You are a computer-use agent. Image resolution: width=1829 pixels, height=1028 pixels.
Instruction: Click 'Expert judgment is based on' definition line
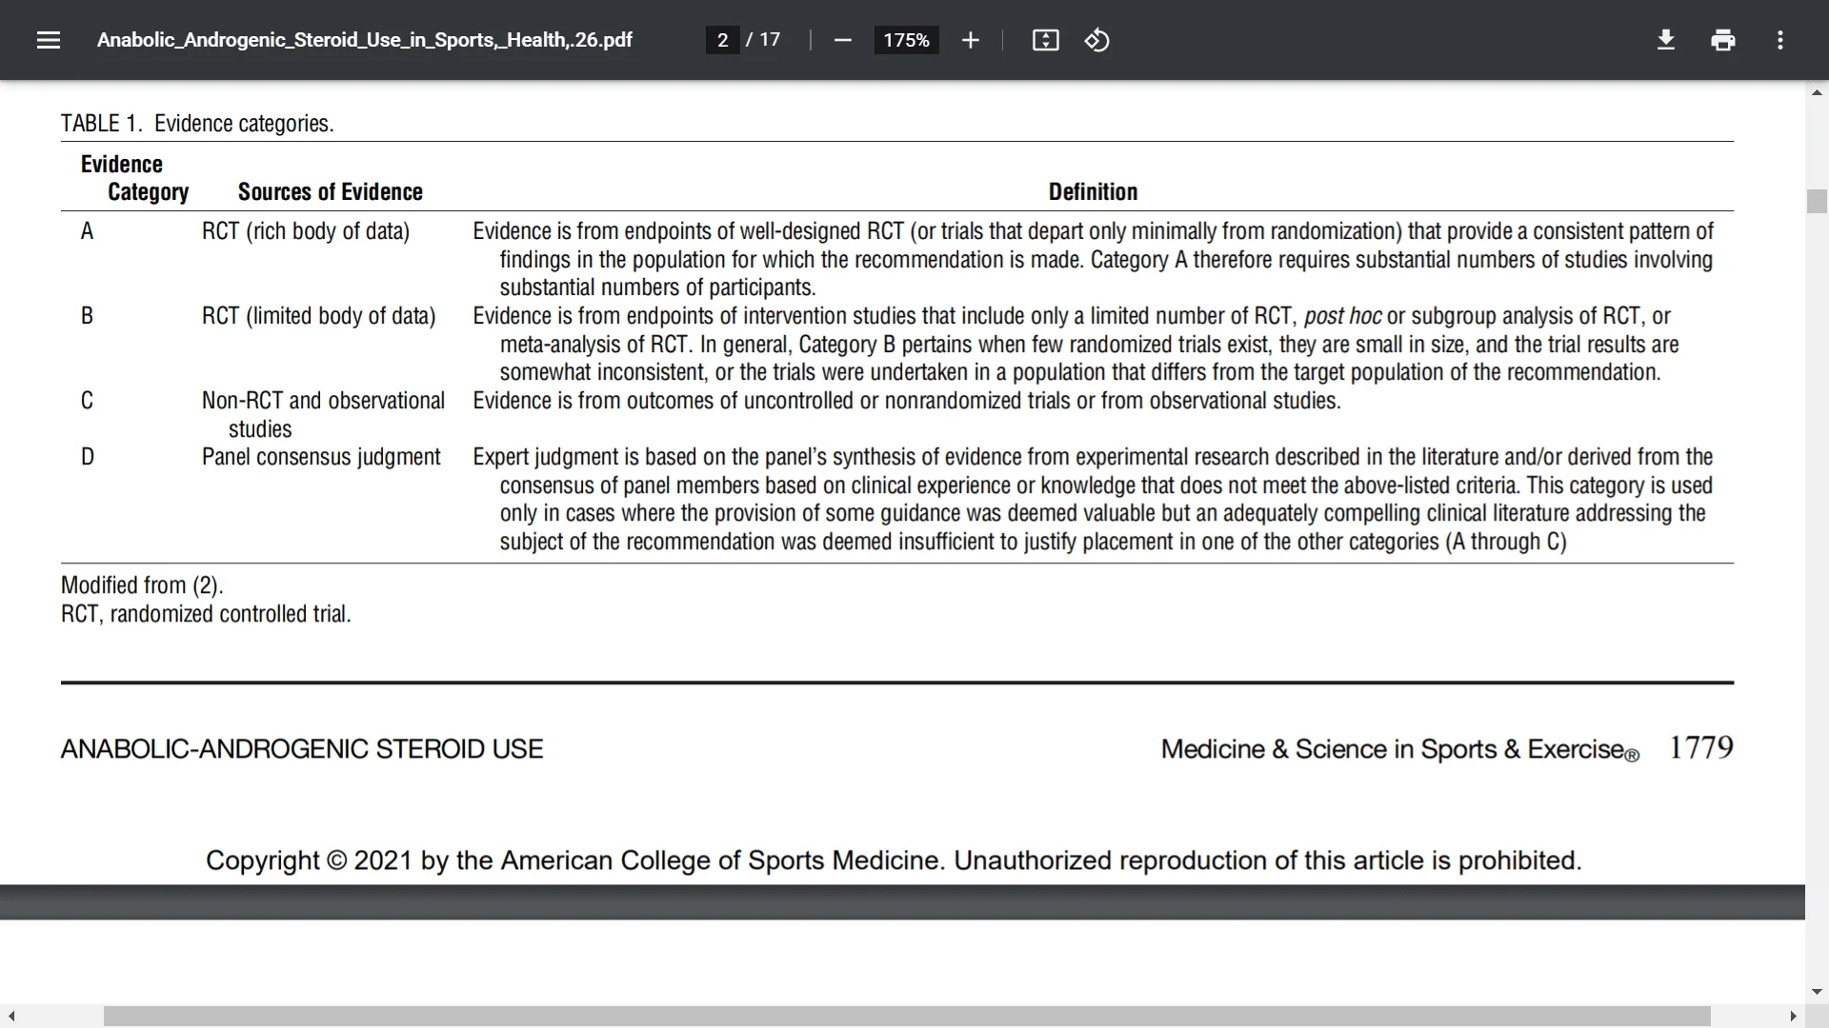1093,457
